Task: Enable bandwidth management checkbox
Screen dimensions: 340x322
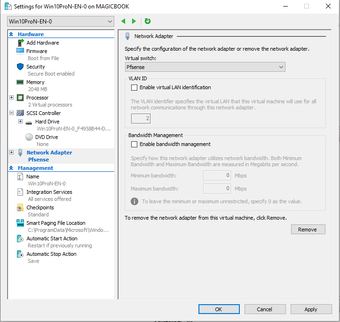Action: (x=134, y=145)
